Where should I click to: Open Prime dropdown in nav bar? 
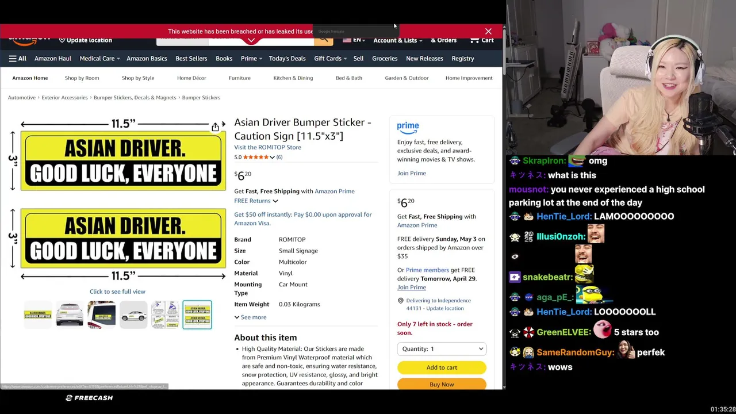pos(251,59)
